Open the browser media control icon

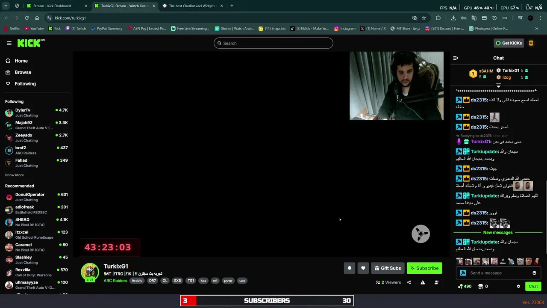(520, 18)
